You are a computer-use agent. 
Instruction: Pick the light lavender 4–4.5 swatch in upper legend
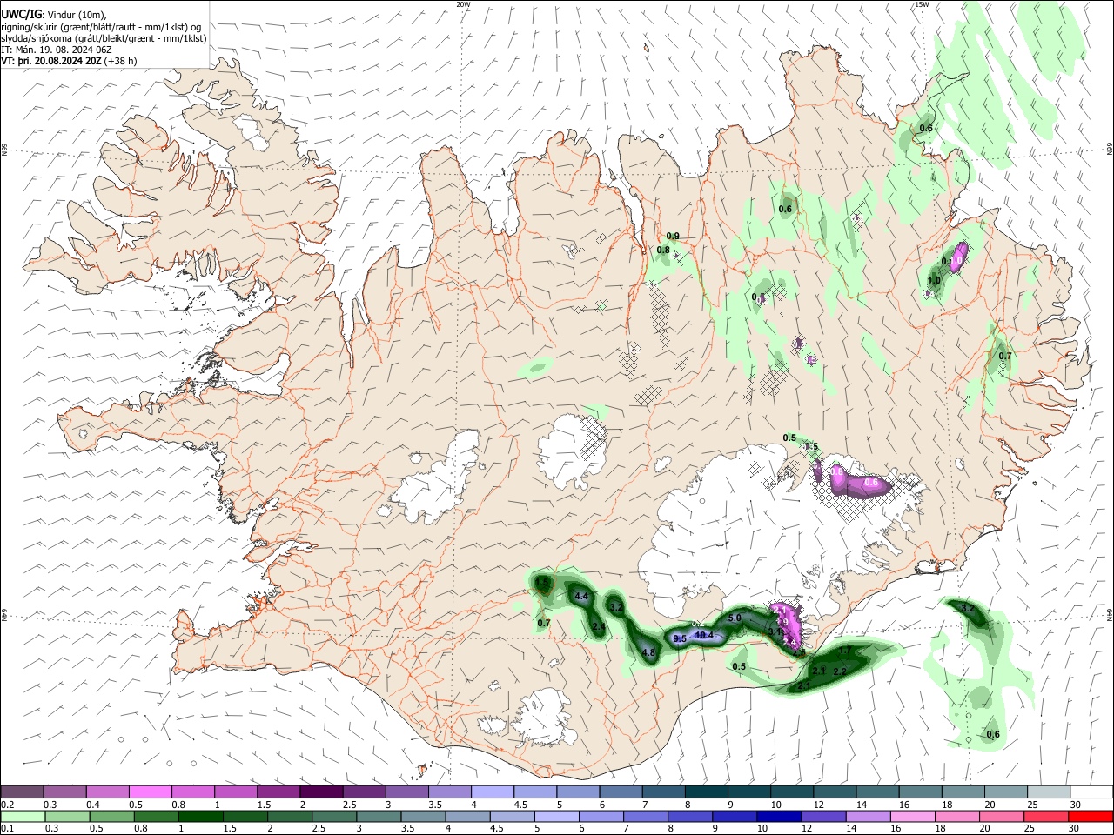(493, 792)
